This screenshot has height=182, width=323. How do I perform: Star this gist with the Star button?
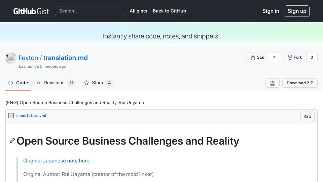257,57
